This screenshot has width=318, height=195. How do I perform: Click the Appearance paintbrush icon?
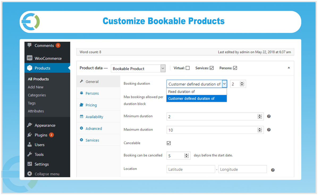pyautogui.click(x=30, y=125)
